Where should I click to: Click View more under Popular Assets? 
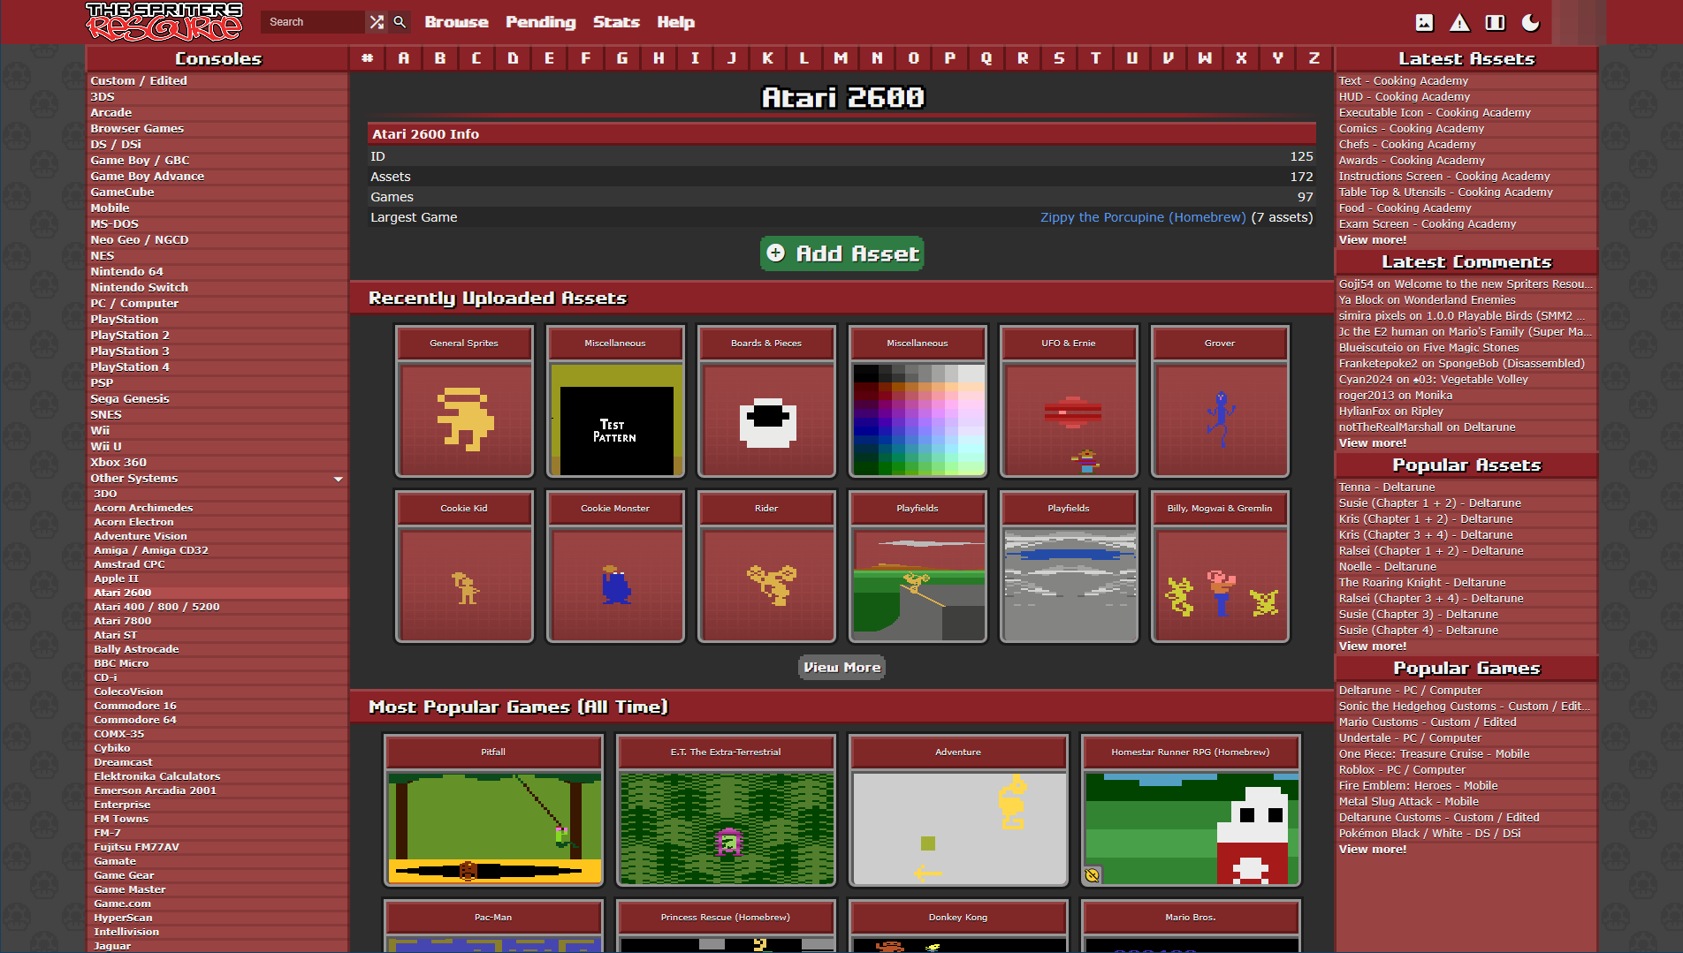[1373, 646]
